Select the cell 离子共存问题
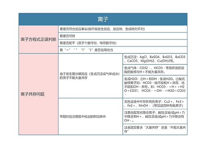Screen dimensions: 206x148 tap(38, 94)
